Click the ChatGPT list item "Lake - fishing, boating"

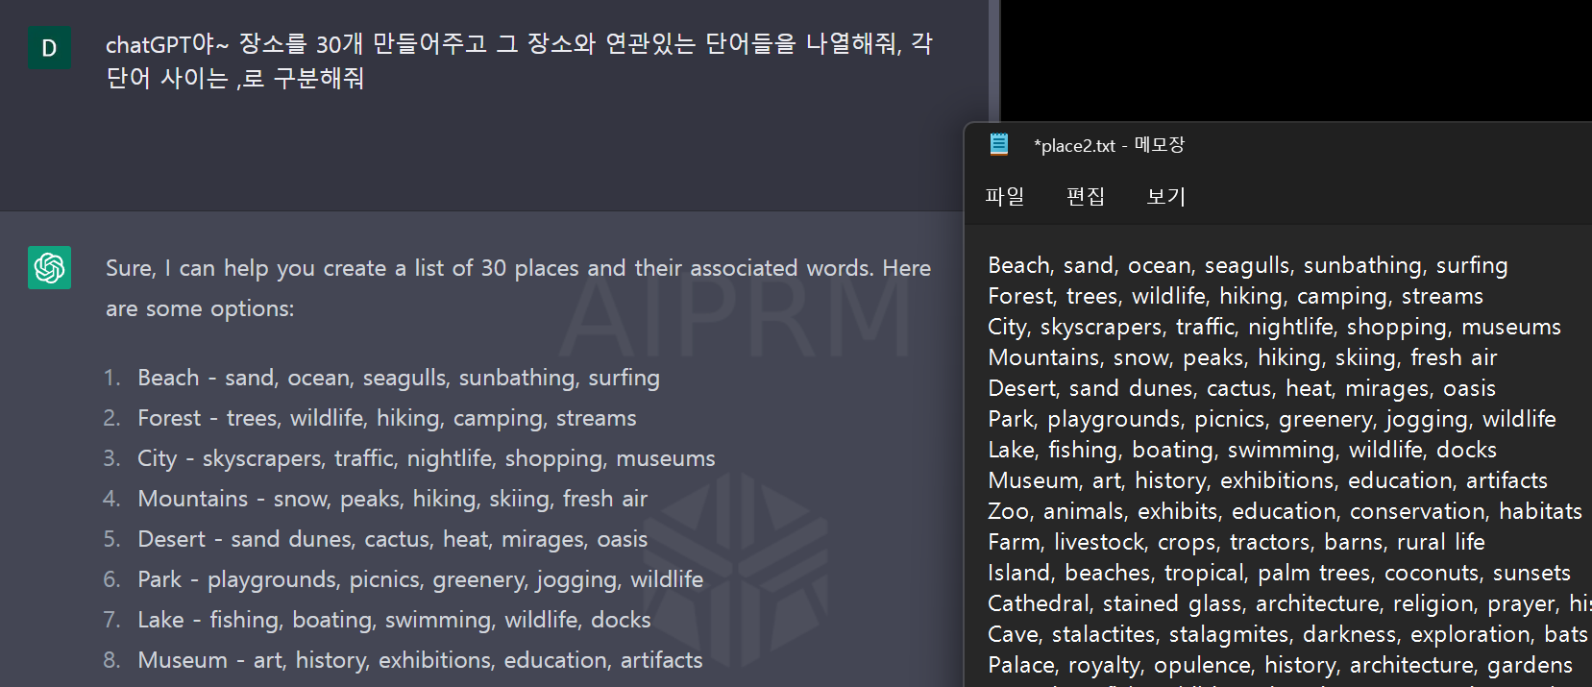pyautogui.click(x=394, y=620)
